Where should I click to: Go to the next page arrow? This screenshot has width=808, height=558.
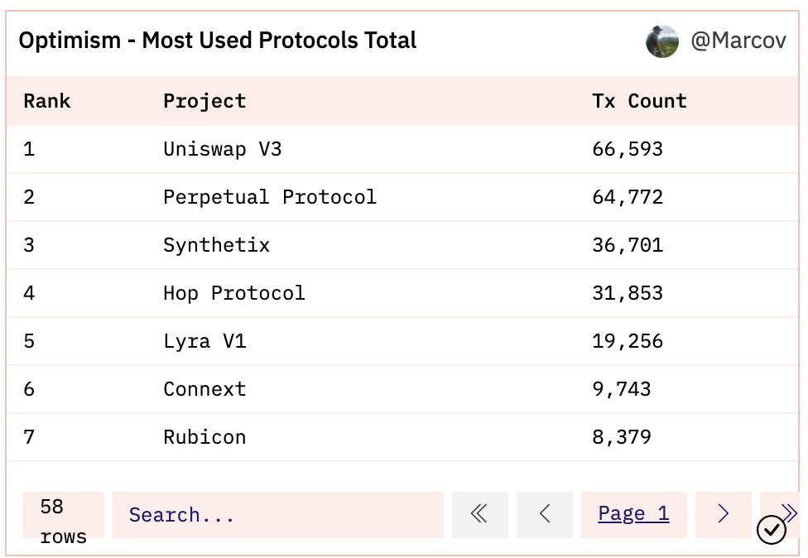[723, 514]
